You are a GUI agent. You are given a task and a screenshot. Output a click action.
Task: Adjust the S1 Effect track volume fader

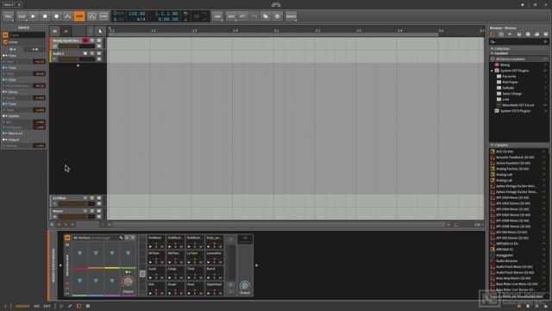coord(77,203)
